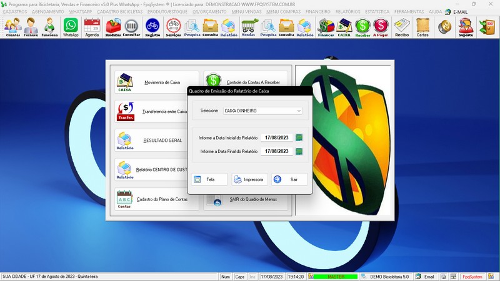This screenshot has height=281, width=500.
Task: Open the RELATÓRIOS menu
Action: [x=349, y=12]
